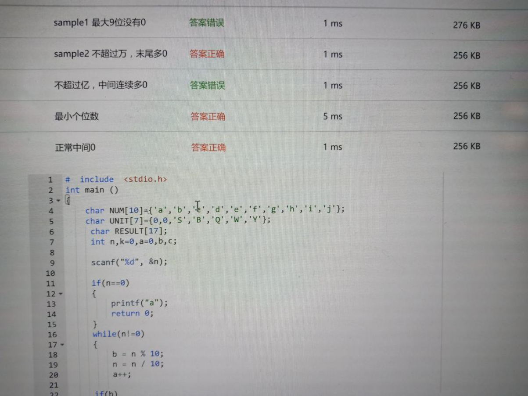Click the 'char RESULT[17];' line
Screen dimensions: 528x396
click(x=129, y=231)
